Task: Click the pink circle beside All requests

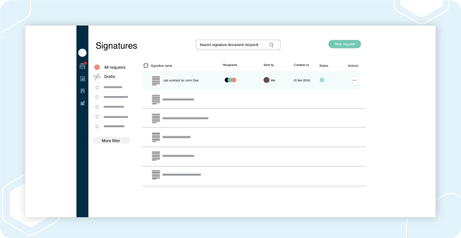Action: 97,67
